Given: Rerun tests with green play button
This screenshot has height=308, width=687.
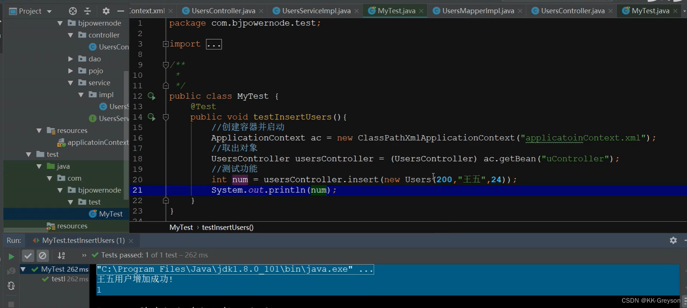Looking at the screenshot, I should [11, 257].
